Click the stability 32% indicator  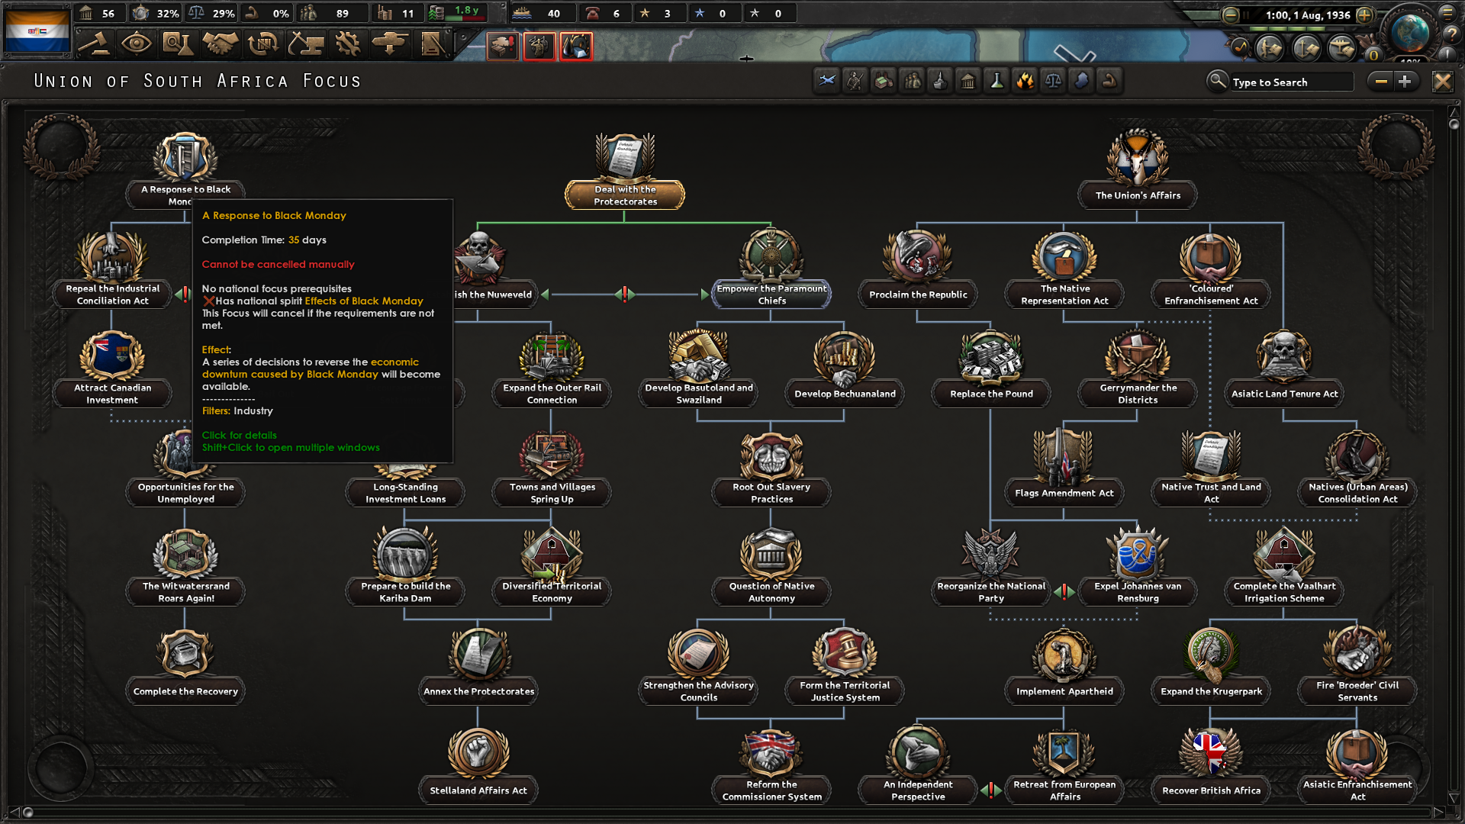tap(156, 13)
